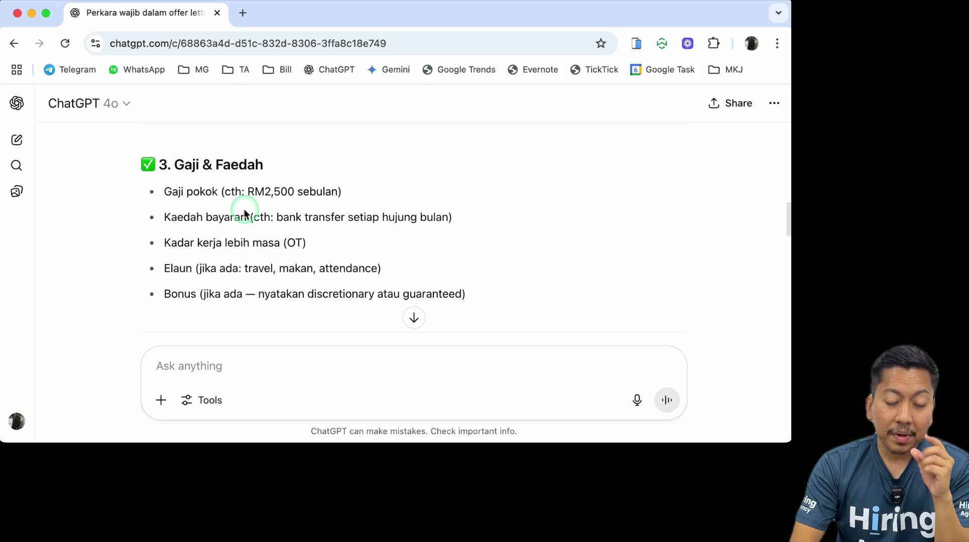The height and width of the screenshot is (542, 969).
Task: Open the Google Trends bookmark
Action: (x=459, y=70)
